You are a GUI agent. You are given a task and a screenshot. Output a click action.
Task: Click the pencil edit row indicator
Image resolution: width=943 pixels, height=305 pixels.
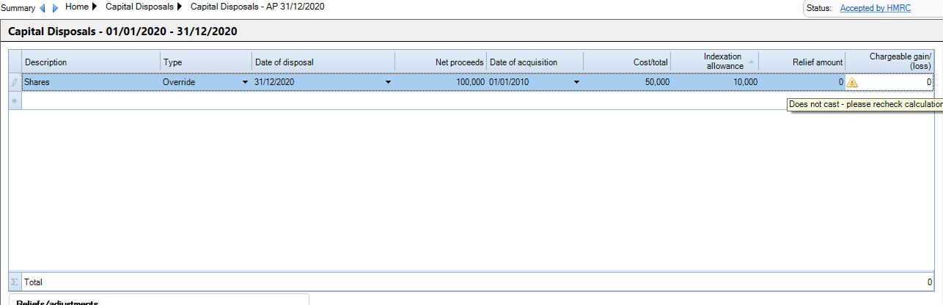15,82
